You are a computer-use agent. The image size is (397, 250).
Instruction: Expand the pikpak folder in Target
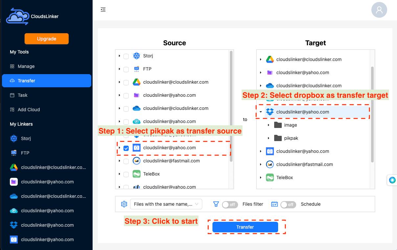point(269,138)
